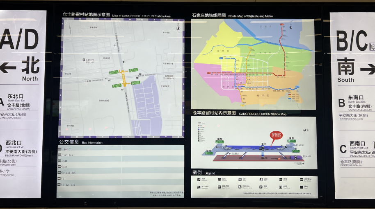Click the green Exit D marker on area map
Viewport: 375px width, 209px height.
click(x=113, y=72)
